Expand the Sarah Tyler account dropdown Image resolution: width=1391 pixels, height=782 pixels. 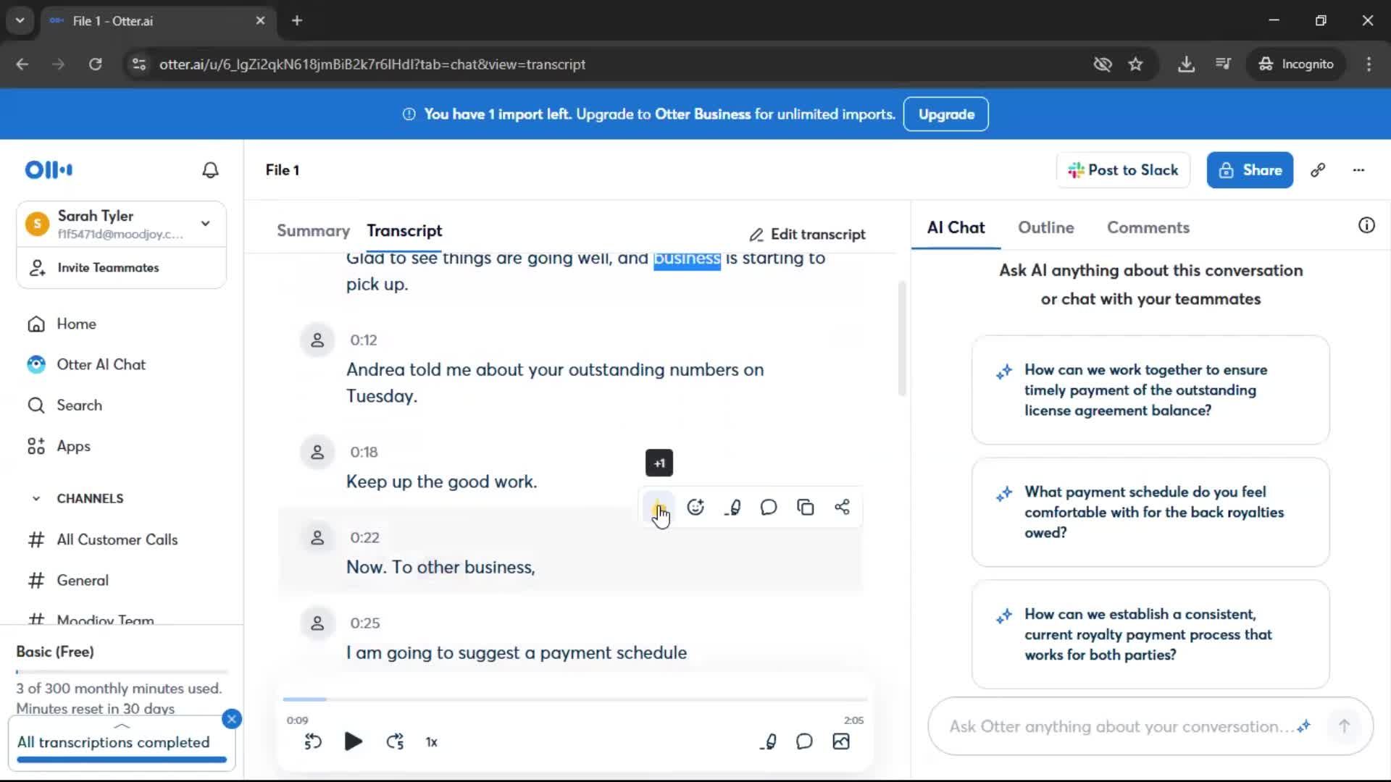tap(206, 224)
